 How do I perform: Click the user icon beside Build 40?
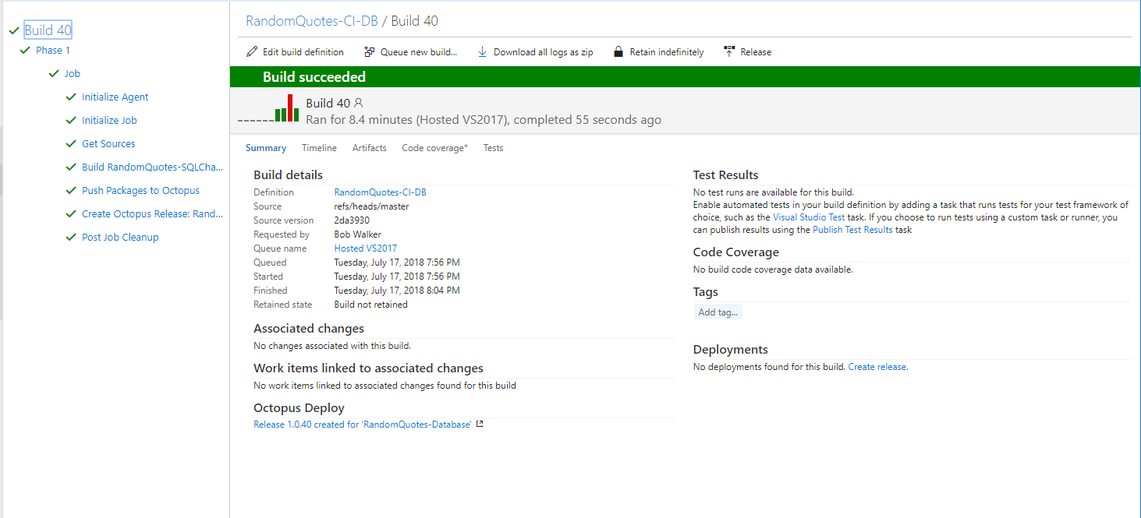click(359, 103)
